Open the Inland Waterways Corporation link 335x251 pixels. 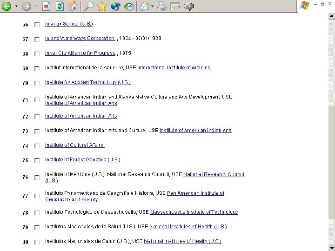click(80, 38)
